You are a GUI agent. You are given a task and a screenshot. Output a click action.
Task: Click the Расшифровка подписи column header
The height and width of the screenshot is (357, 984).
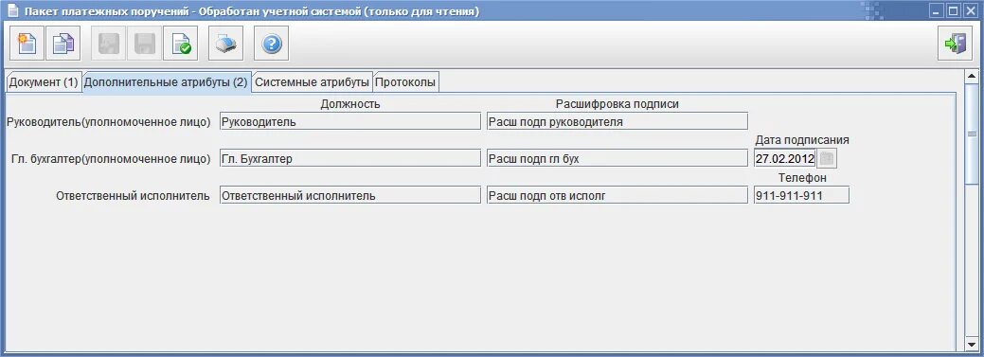pyautogui.click(x=617, y=103)
